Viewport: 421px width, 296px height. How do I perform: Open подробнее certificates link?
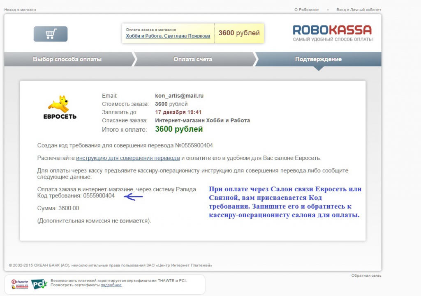coord(111,285)
